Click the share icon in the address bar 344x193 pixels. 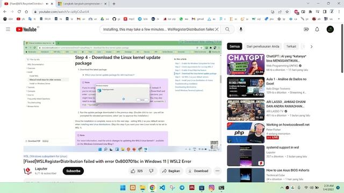pyautogui.click(x=279, y=12)
